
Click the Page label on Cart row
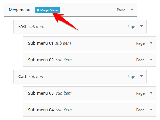point(131,77)
